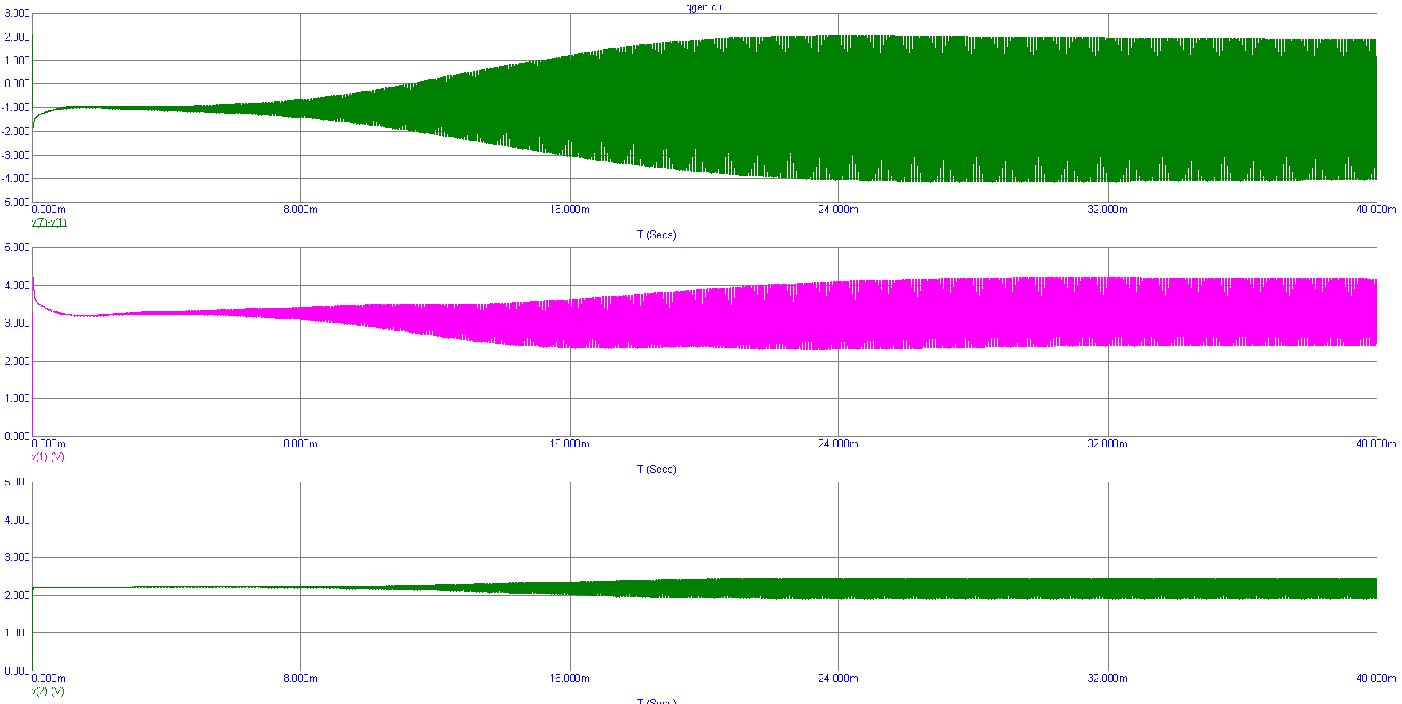The height and width of the screenshot is (704, 1402).
Task: Click the green waveform in top plot
Action: click(954, 107)
